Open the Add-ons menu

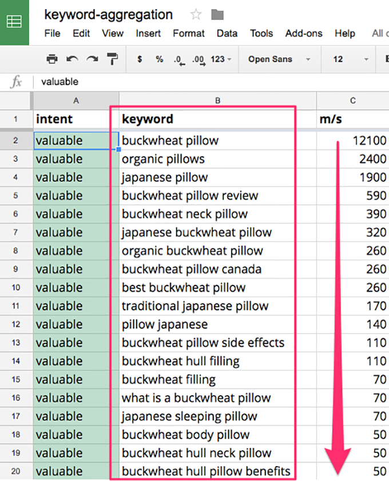point(304,33)
